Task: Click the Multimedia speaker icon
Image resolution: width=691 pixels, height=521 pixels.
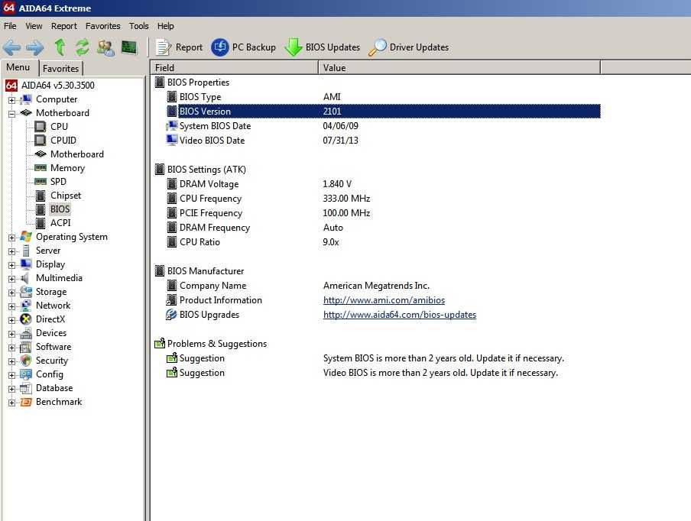Action: click(x=25, y=278)
